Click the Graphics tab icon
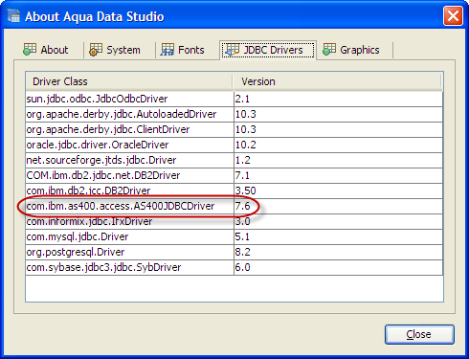This screenshot has width=469, height=359. (x=329, y=50)
